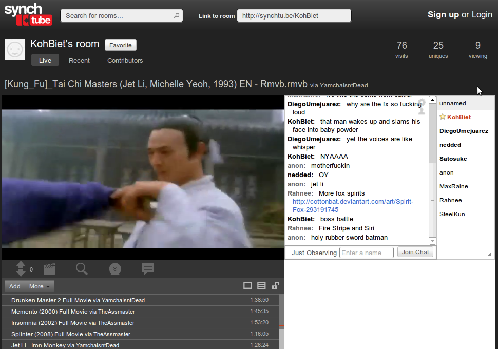This screenshot has height=349, width=498.
Task: Switch playlist to large thumbnail view
Action: point(247,286)
